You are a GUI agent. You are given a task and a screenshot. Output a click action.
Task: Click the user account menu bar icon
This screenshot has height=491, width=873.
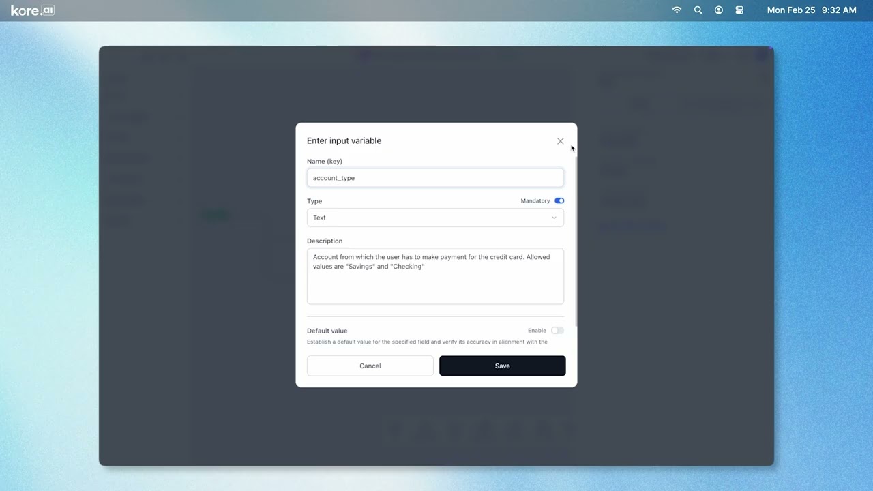[719, 10]
